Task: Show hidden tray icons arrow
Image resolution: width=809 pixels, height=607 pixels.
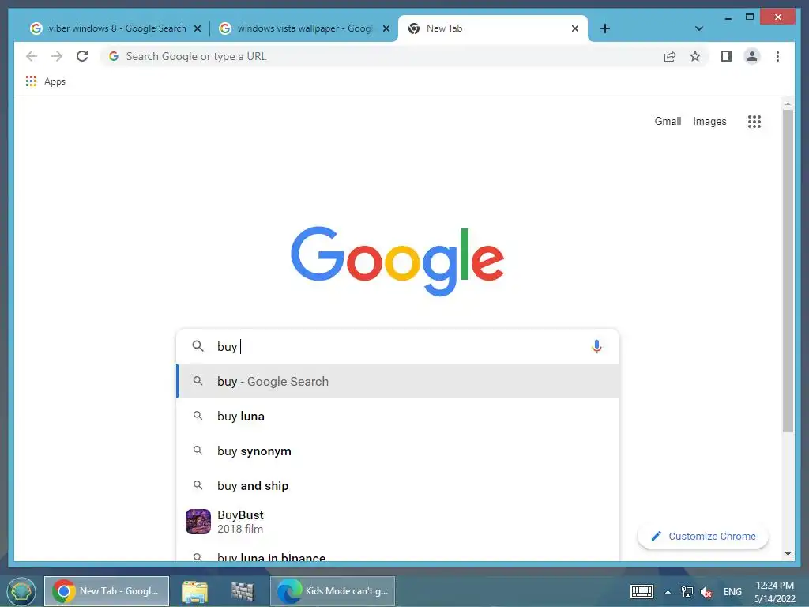Action: point(668,592)
